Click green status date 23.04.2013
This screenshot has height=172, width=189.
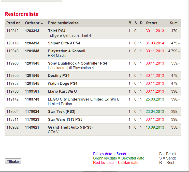[x=155, y=112]
